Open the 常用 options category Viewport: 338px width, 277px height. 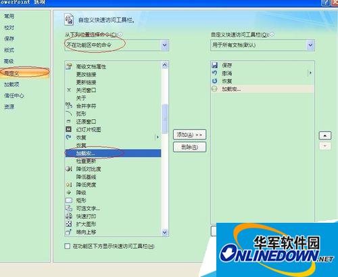(9, 16)
